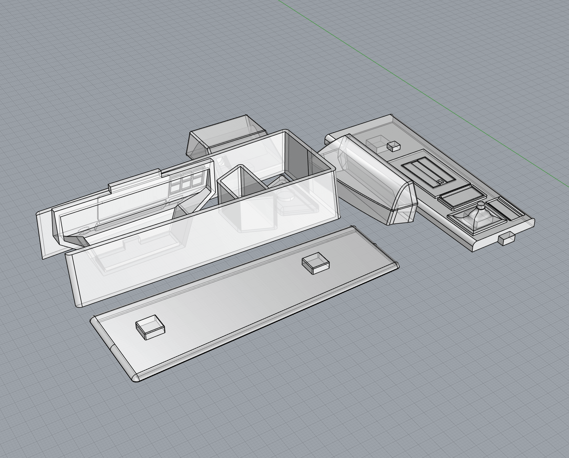The image size is (569, 458).
Task: Pick the square peg on the lid's left end
Action: (x=150, y=327)
